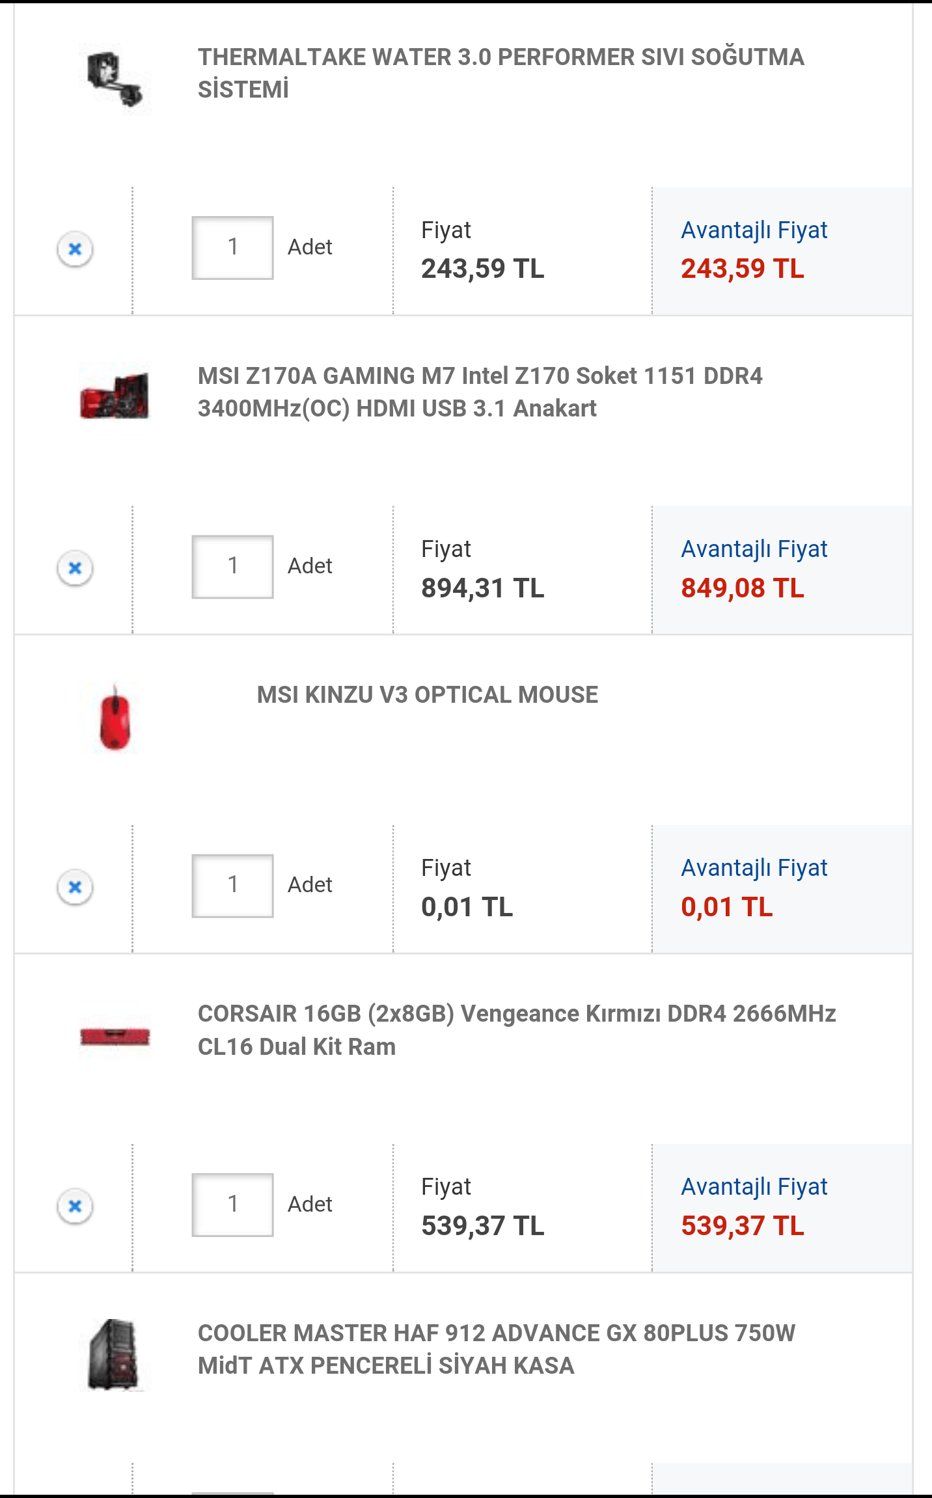
Task: Click the red MSI Kinzu mouse image
Action: point(115,717)
